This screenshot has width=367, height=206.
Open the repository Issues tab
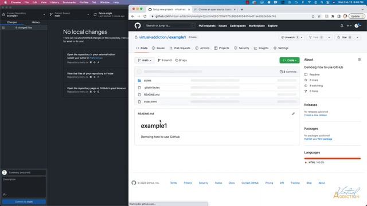click(x=158, y=48)
